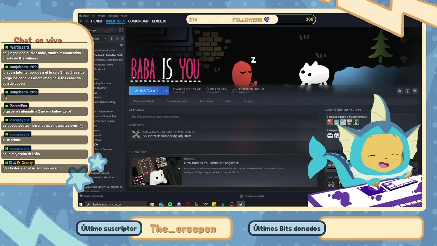Go forward with Steam's forward arrow
This screenshot has height=246, width=437.
point(87,21)
